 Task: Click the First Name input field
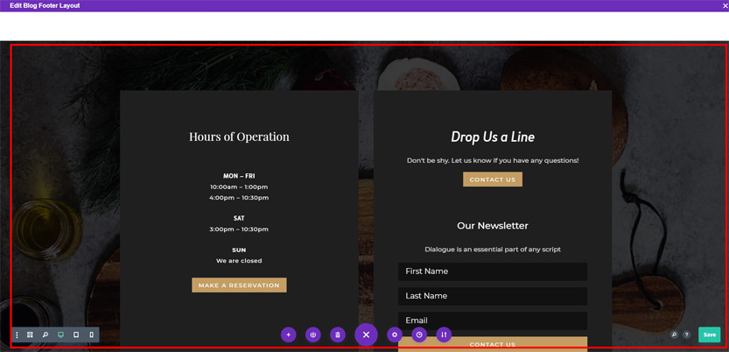click(x=493, y=271)
